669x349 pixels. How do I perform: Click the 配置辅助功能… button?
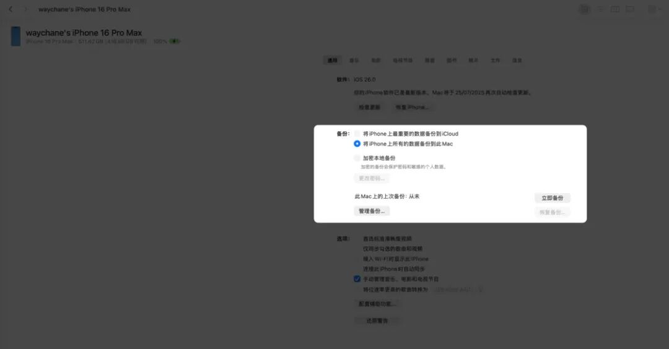(x=378, y=304)
